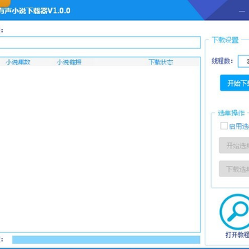The width and height of the screenshot is (249, 249).
Task: Click the 打开教程 label
Action: [x=237, y=234]
